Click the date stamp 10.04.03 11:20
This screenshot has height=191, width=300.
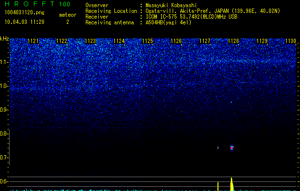(24, 22)
